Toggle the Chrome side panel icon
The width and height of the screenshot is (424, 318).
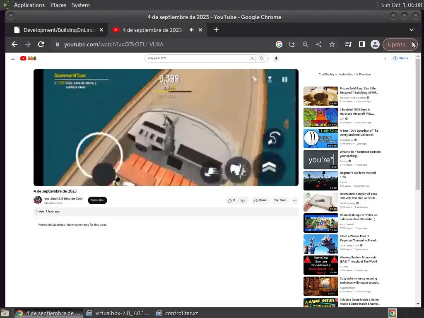coord(362,44)
